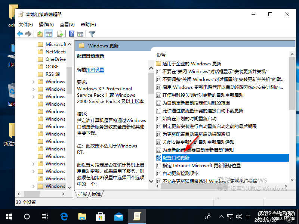Open the Windows Start menu
299x224 pixels.
[9, 217]
